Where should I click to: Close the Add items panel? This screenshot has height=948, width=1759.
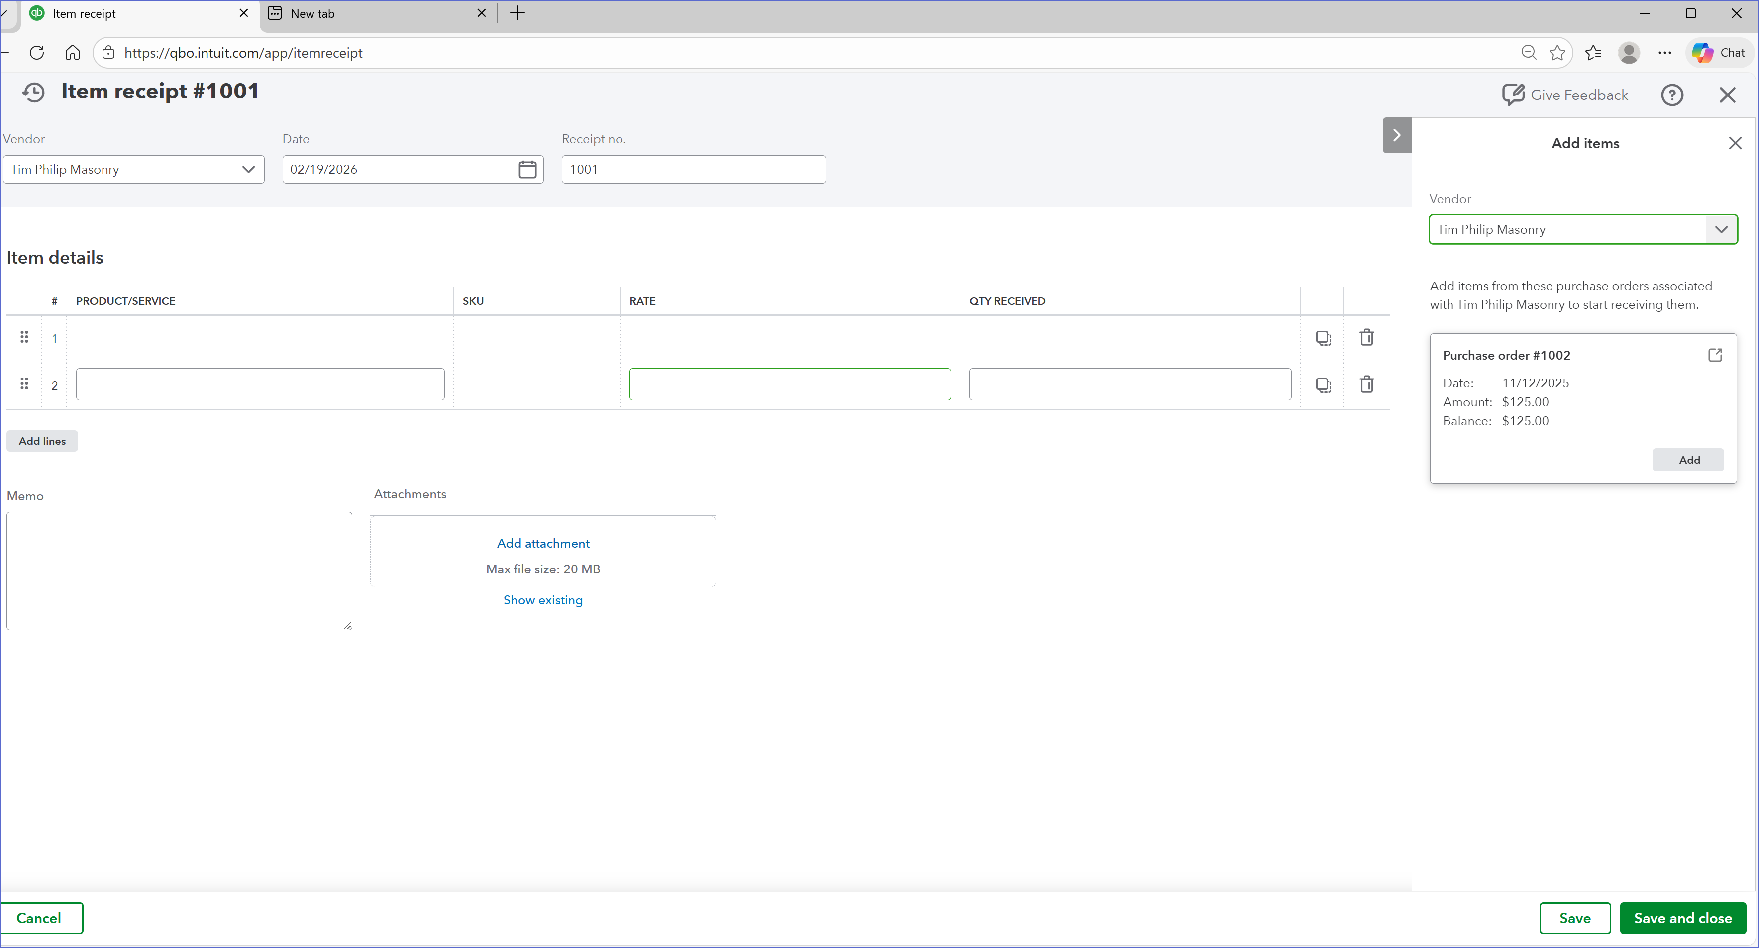point(1735,143)
